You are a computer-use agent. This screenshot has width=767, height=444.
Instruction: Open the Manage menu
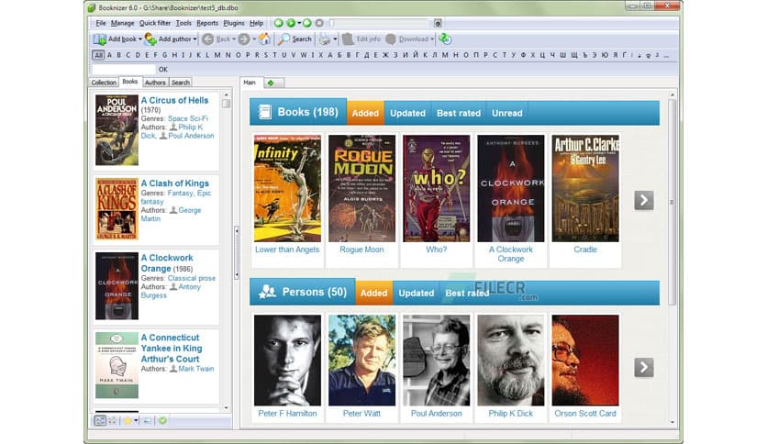pos(122,23)
